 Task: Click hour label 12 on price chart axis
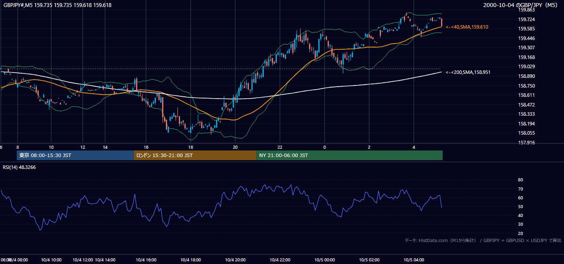[x=83, y=147]
